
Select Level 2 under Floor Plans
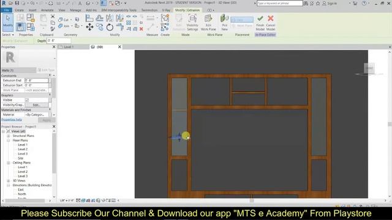coord(23,149)
